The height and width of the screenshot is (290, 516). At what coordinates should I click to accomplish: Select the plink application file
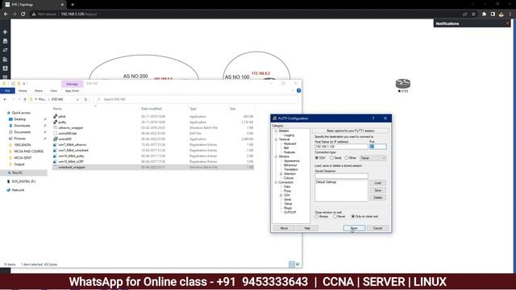[x=62, y=116]
